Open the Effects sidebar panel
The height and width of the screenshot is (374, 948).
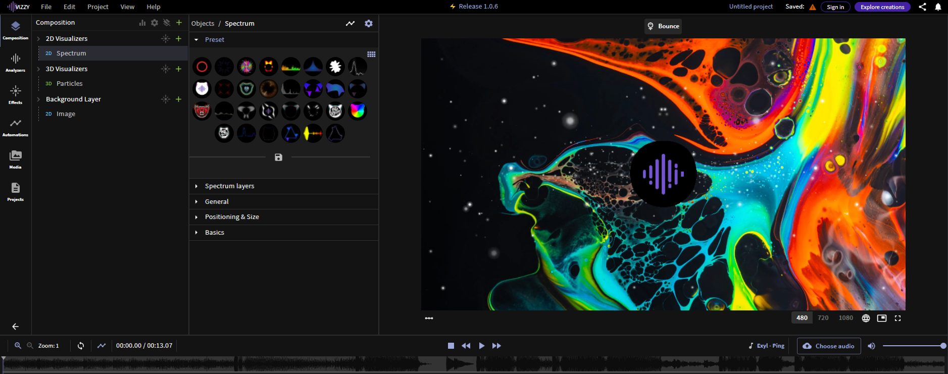[16, 95]
